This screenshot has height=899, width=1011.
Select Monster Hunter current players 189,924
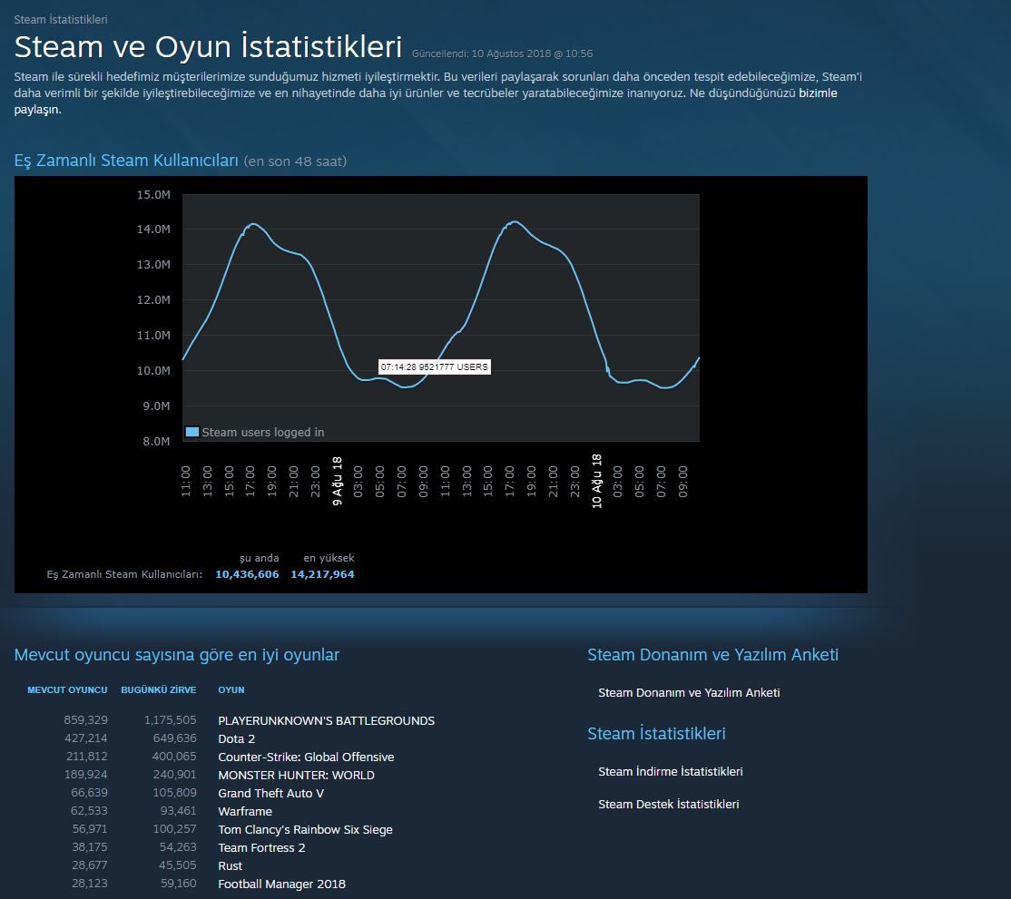pos(85,774)
